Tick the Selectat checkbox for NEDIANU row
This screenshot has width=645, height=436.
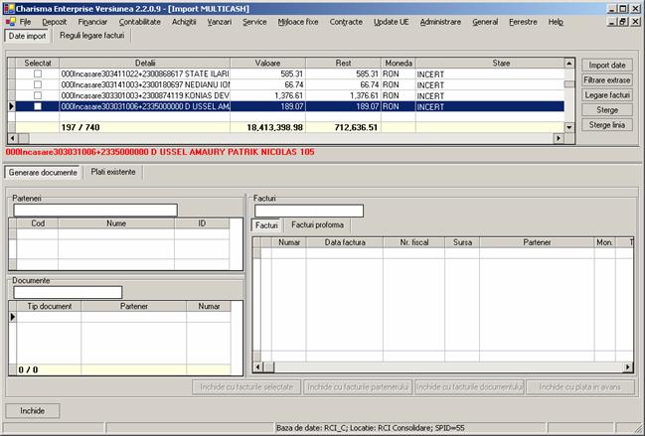coord(38,85)
